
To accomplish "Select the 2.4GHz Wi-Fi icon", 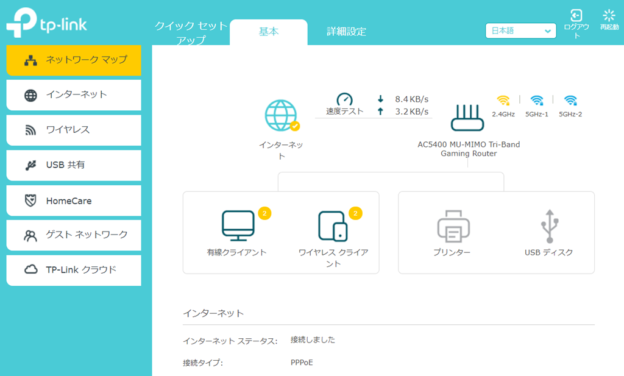I will [503, 101].
